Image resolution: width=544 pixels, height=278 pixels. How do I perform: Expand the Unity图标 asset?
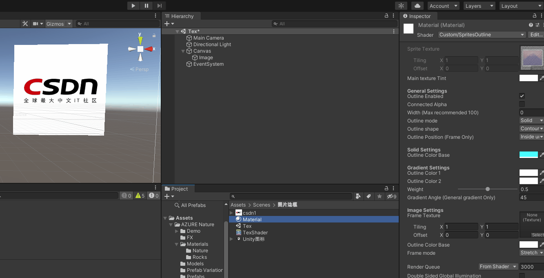[232, 239]
